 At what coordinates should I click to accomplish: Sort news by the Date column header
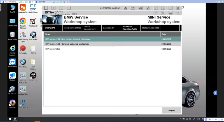coord(171,34)
